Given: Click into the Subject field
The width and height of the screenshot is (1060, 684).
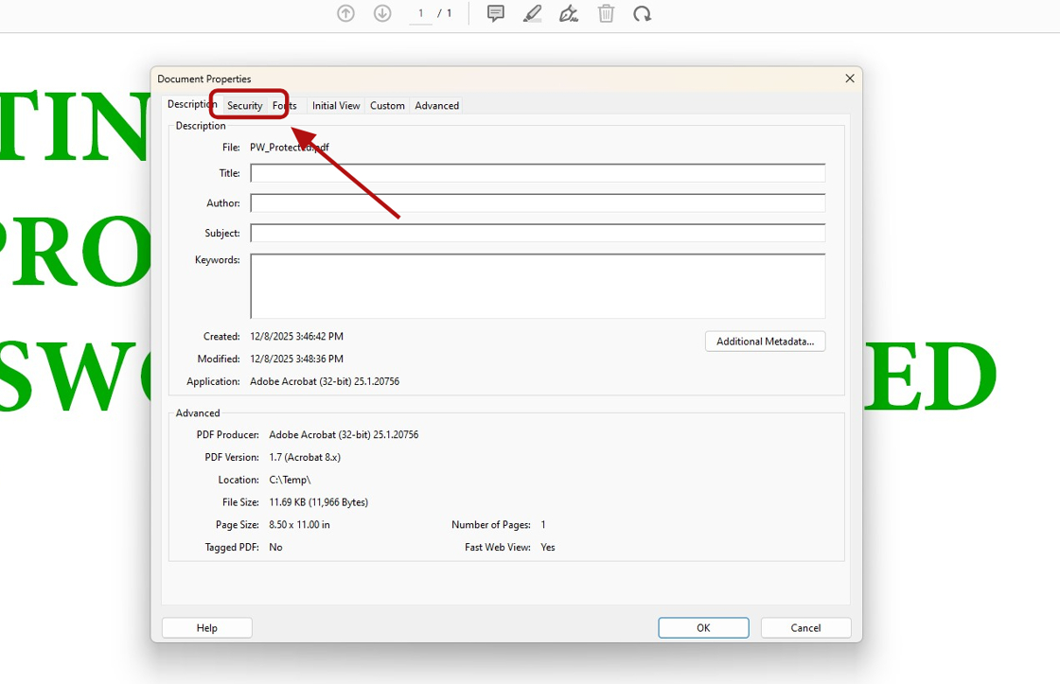Looking at the screenshot, I should pyautogui.click(x=538, y=233).
